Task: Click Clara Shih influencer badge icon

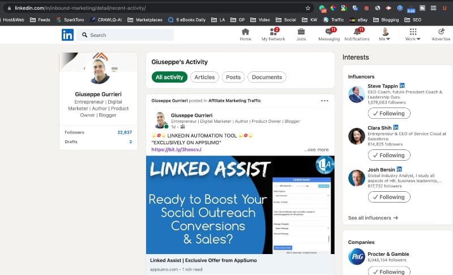Action: click(x=396, y=127)
